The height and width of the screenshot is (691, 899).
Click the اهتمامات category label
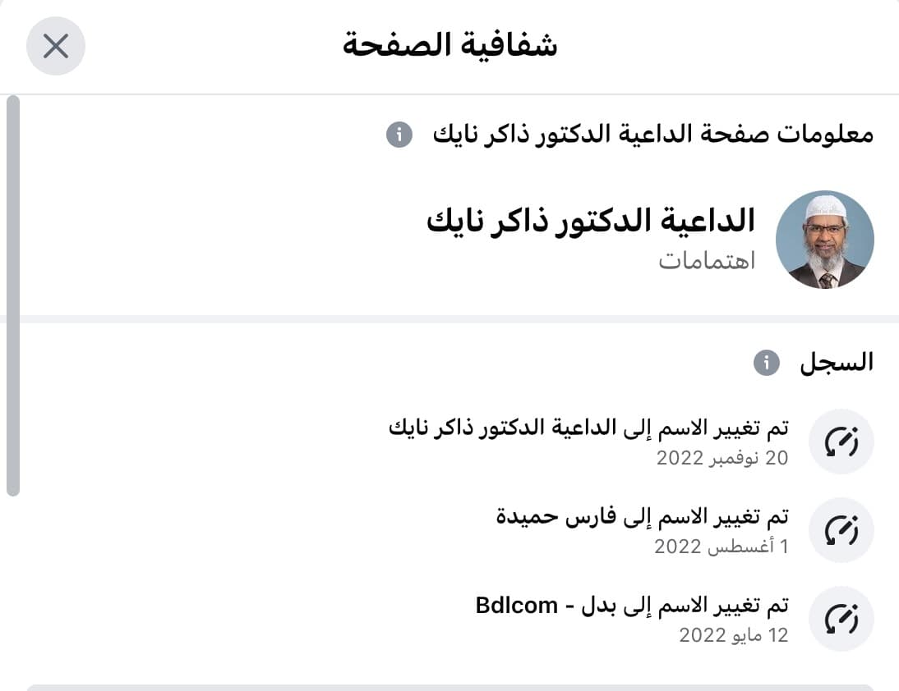coord(706,260)
